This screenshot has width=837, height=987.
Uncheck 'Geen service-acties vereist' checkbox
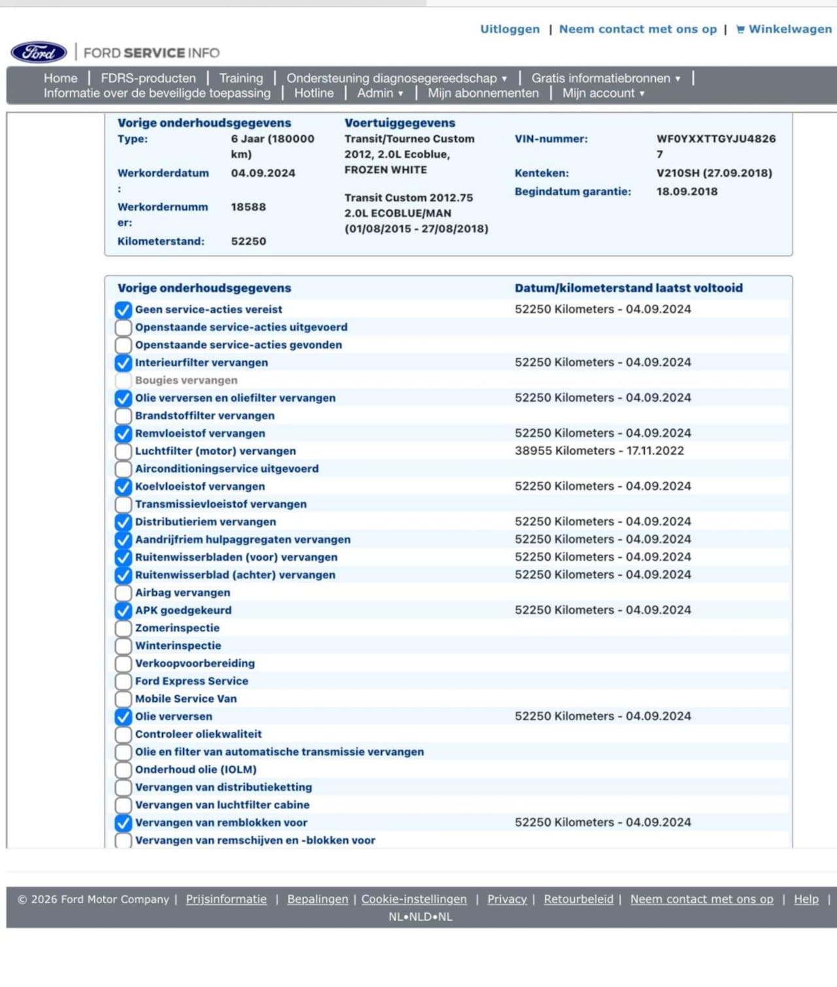[123, 310]
